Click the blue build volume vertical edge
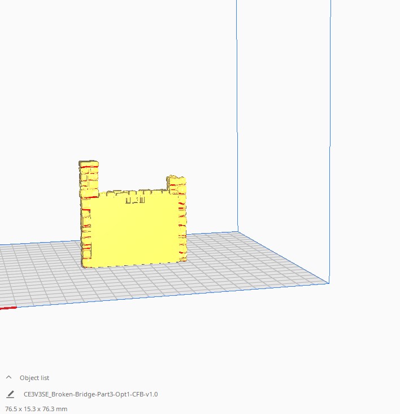400x414 pixels. [330, 132]
